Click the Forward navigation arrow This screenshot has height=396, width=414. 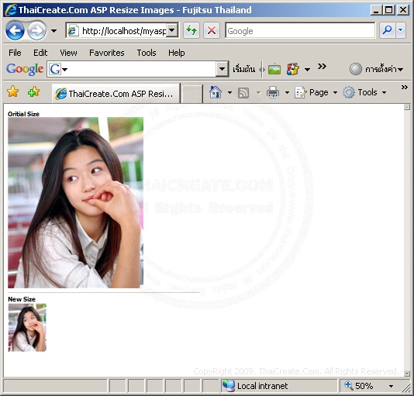point(36,31)
